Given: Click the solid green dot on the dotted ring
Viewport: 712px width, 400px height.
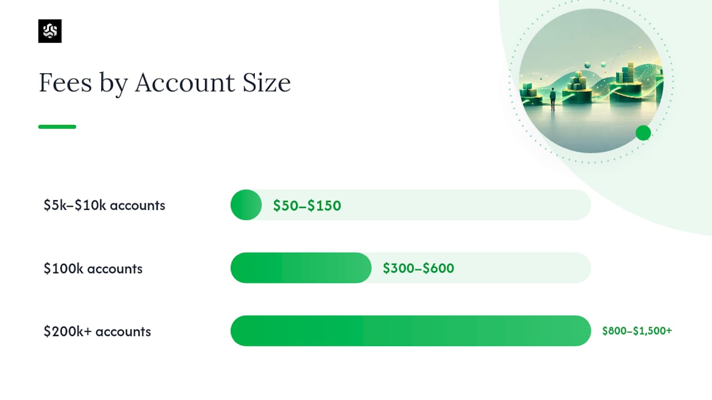Looking at the screenshot, I should (x=643, y=133).
